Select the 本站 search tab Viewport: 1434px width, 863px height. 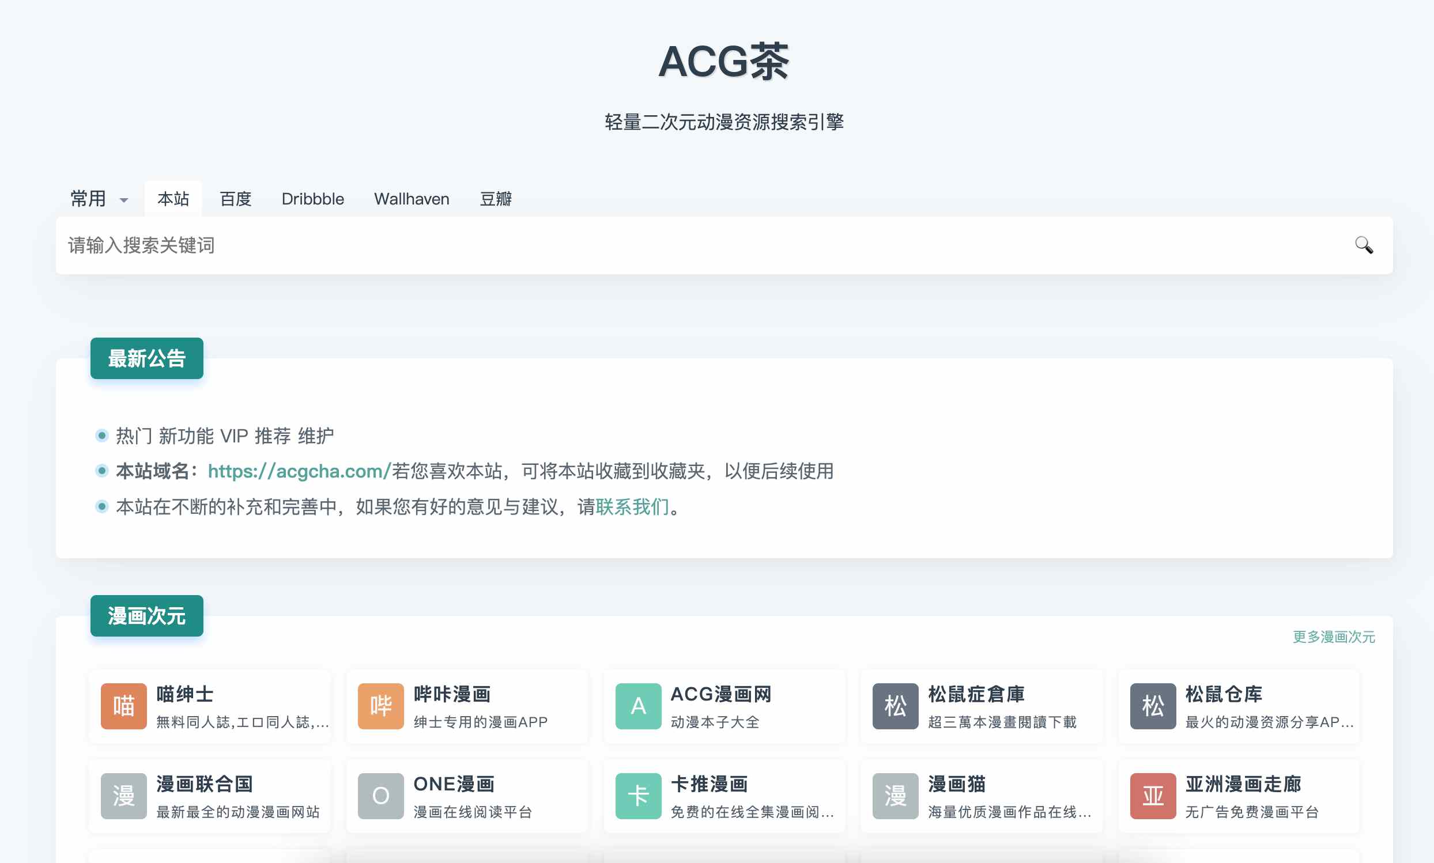coord(173,199)
